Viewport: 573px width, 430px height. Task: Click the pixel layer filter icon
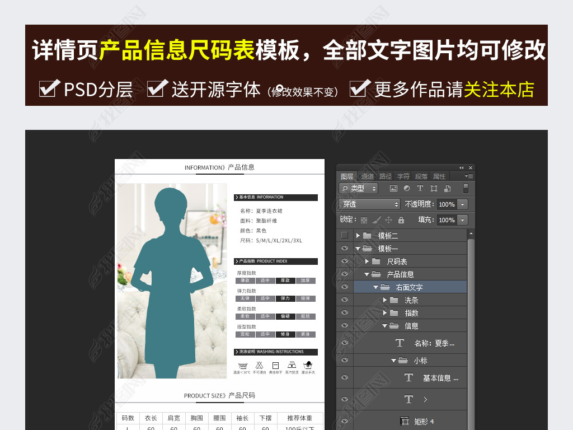pos(393,189)
